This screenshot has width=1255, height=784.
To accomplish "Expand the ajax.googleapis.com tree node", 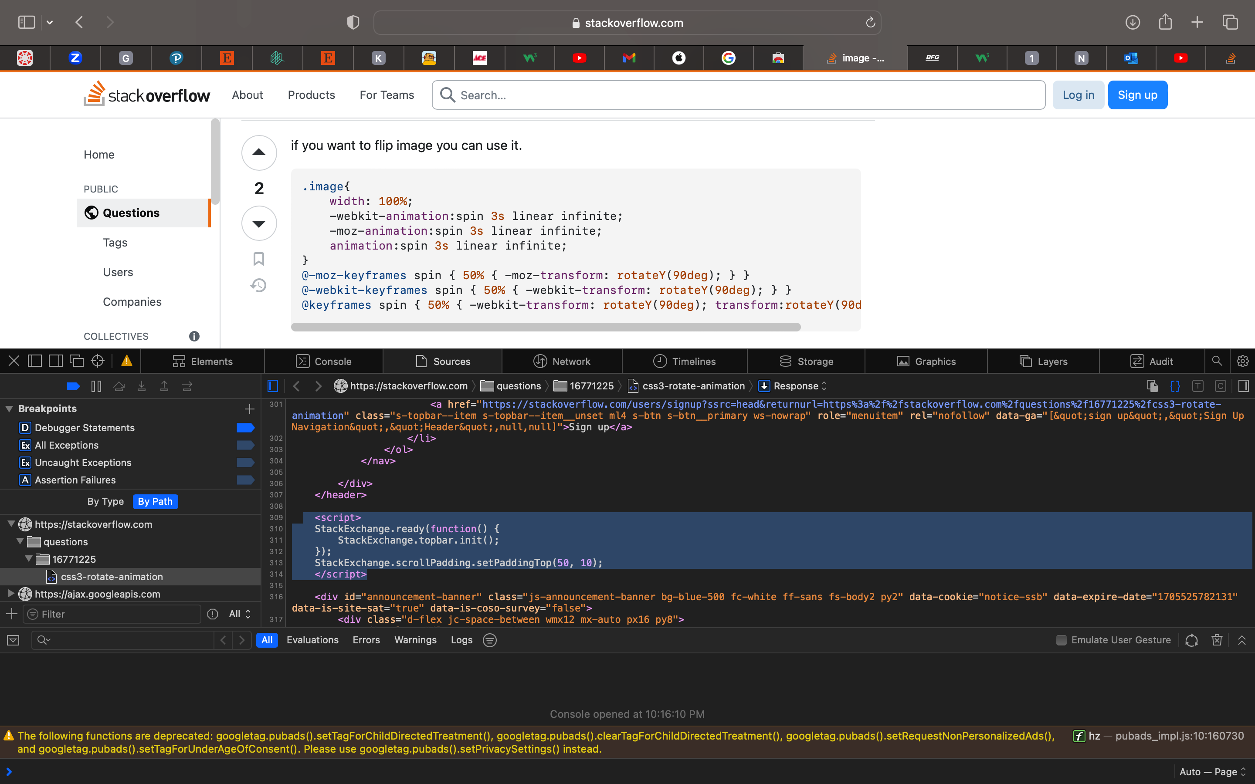I will [10, 594].
